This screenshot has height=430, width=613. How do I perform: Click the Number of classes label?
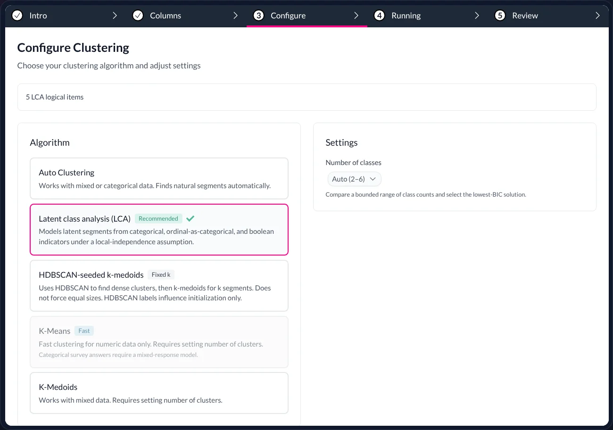pos(354,163)
